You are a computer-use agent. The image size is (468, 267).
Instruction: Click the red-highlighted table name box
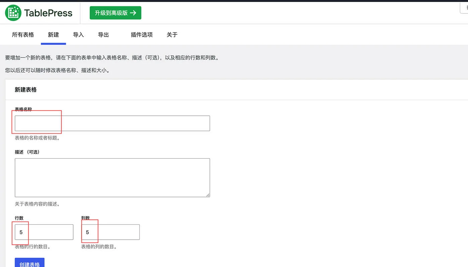[37, 122]
